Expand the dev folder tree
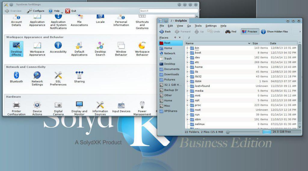This screenshot has height=171, width=308. point(187,57)
